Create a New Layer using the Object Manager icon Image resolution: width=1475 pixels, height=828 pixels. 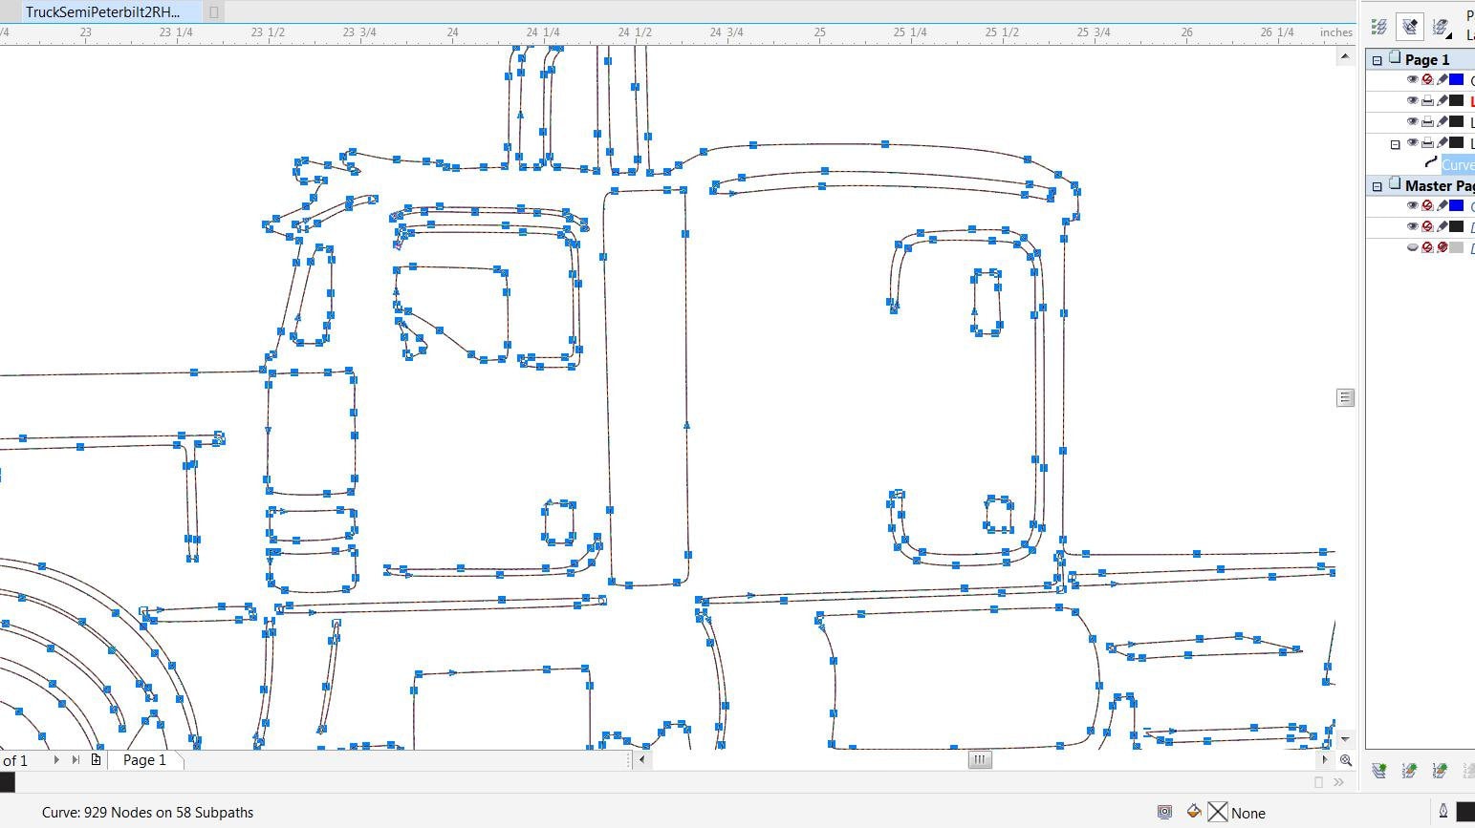click(x=1378, y=771)
